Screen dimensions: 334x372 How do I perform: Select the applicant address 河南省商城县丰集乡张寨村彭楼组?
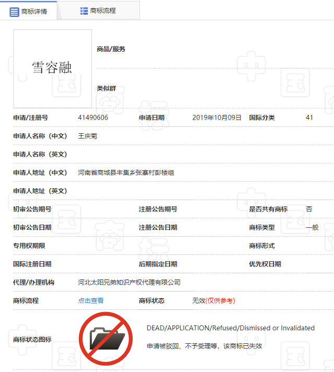point(126,172)
